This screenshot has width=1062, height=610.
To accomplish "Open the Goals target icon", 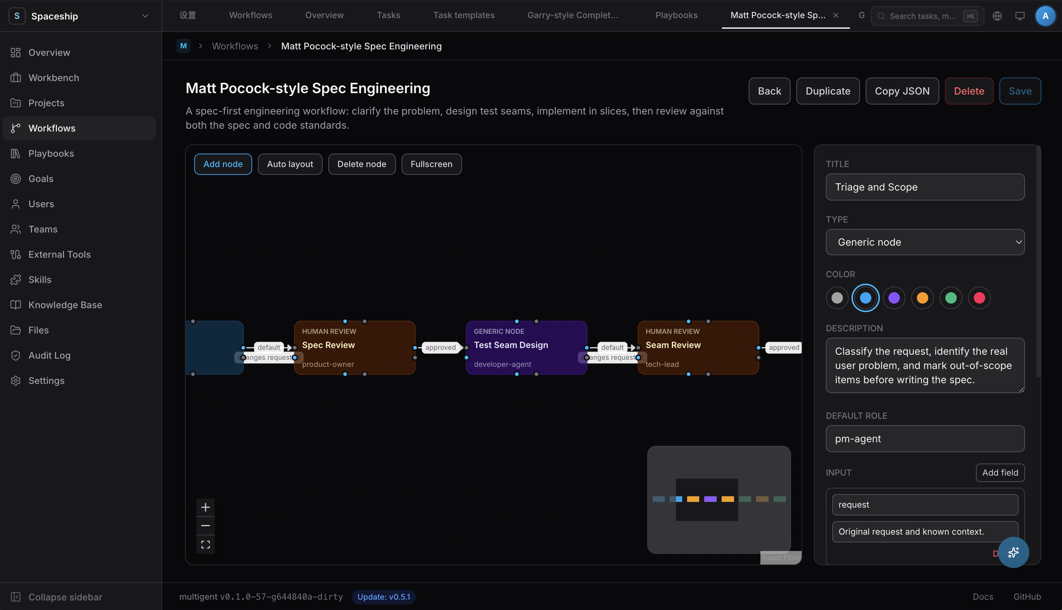I will pyautogui.click(x=16, y=178).
